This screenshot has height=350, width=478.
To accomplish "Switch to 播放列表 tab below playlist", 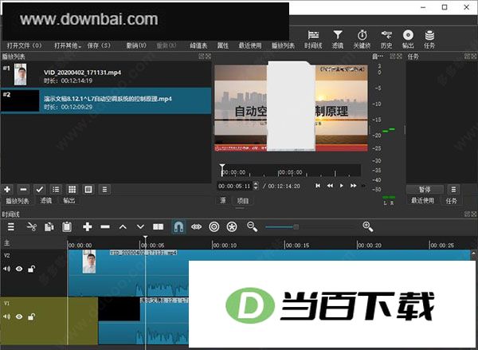I will tap(18, 201).
